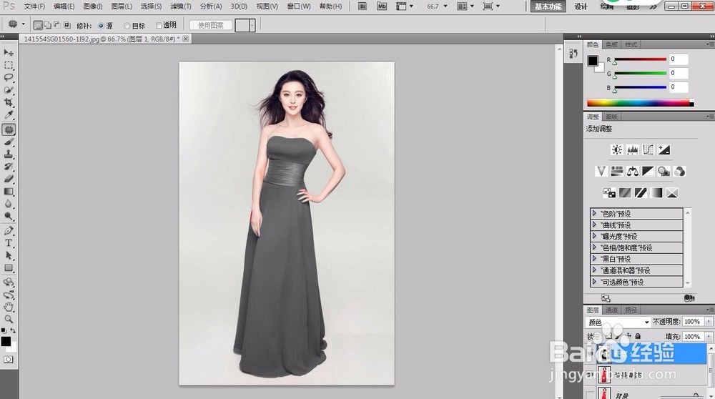Screen dimensions: 715x399
Task: Select the Move tool
Action: coord(8,52)
